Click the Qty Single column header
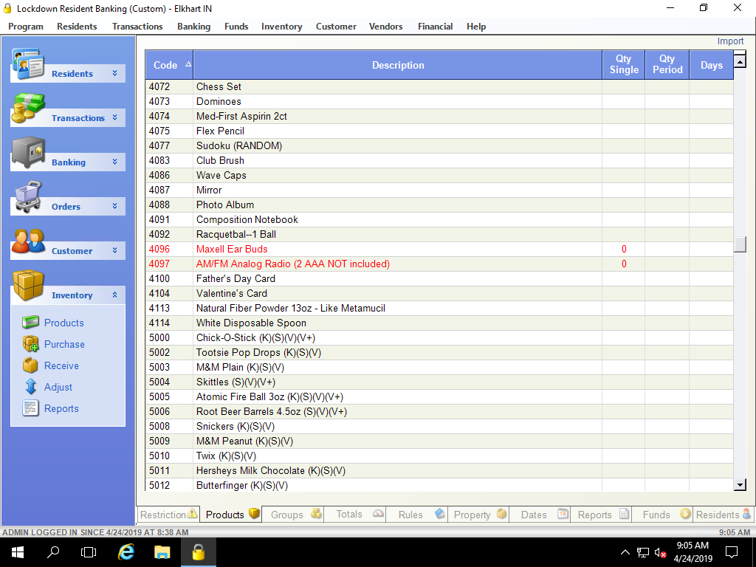Viewport: 756px width, 567px height. tap(624, 65)
